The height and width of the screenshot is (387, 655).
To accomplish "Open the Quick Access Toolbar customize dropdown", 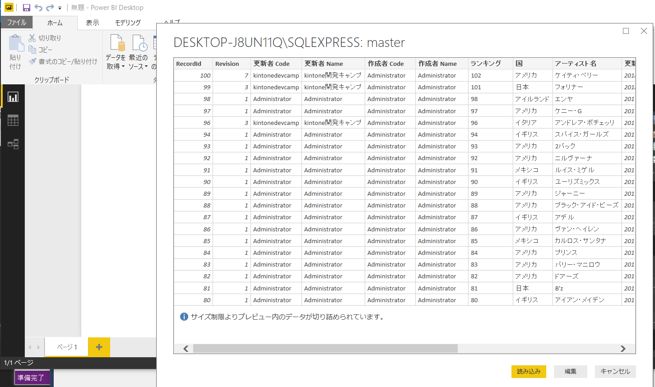I will (59, 7).
